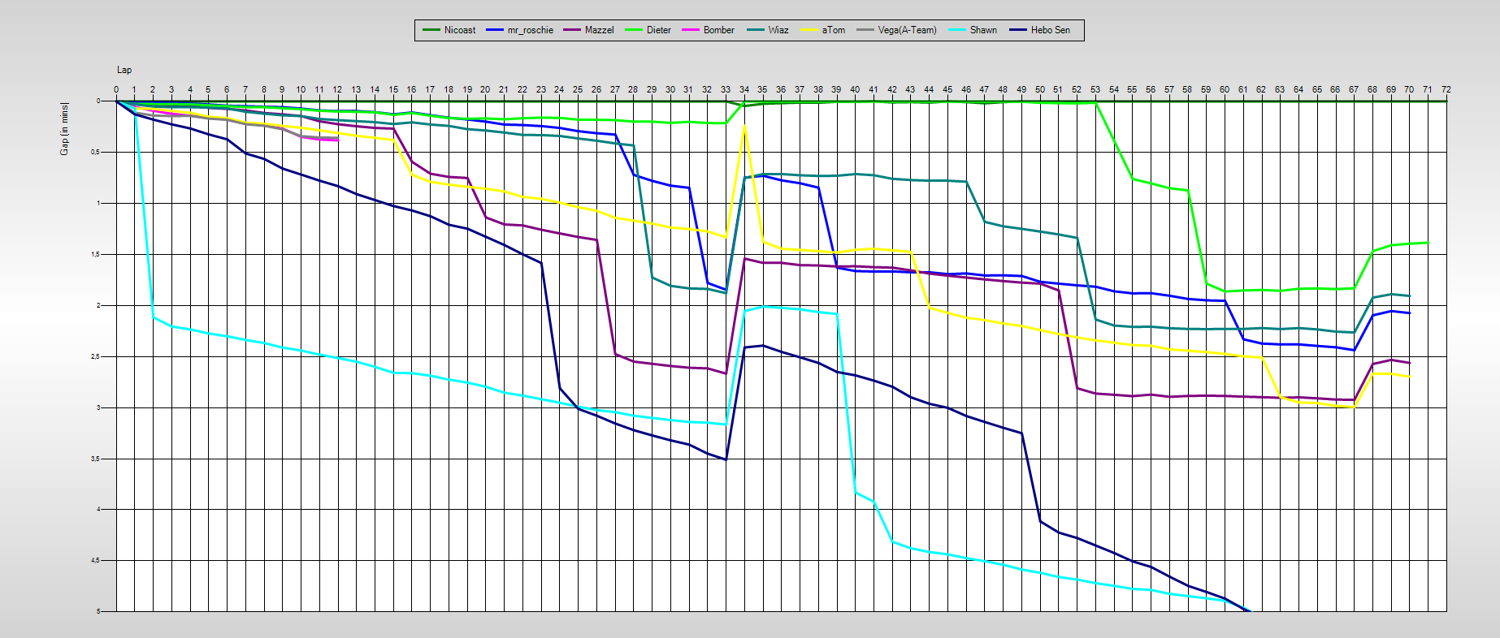Choose aTom in the legend
1500x638 pixels.
(x=833, y=30)
